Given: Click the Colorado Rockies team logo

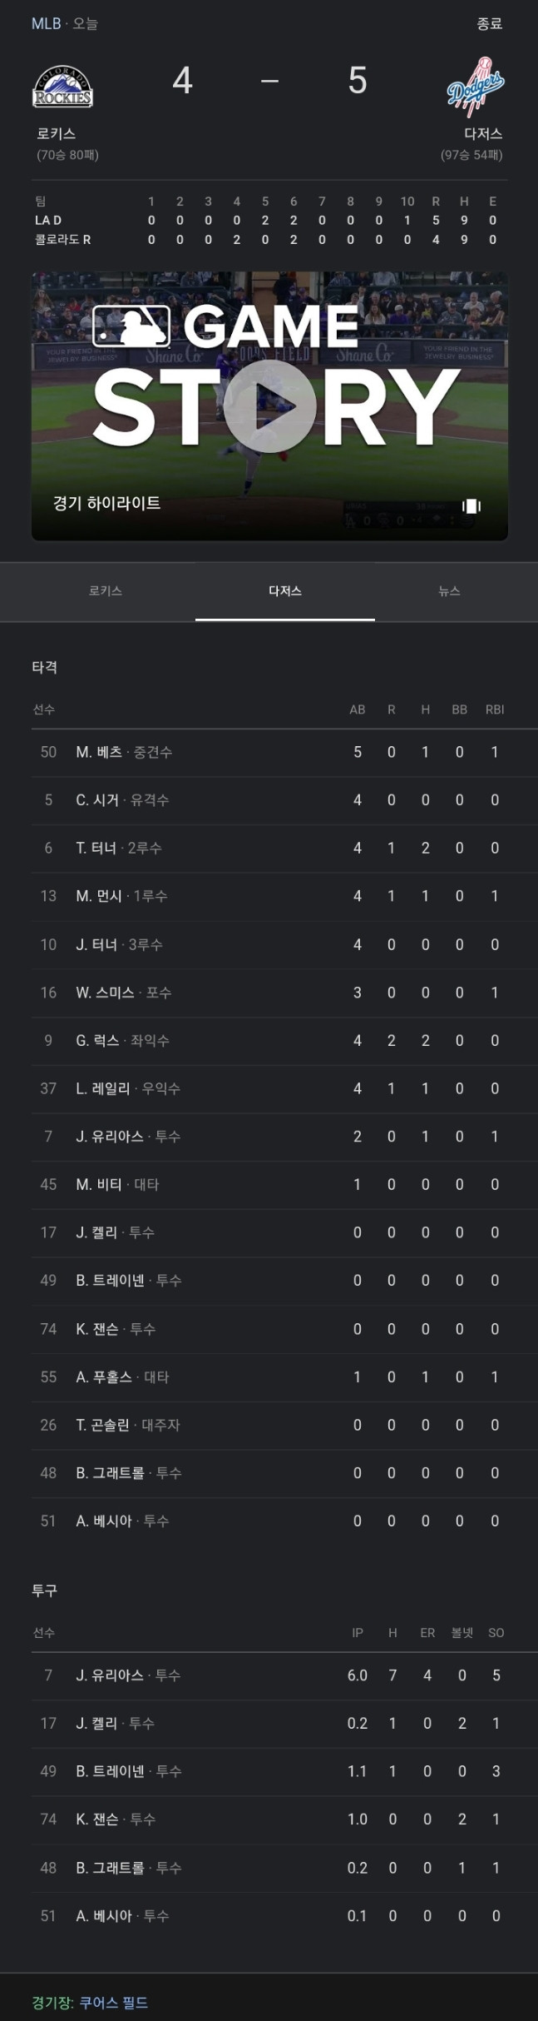Looking at the screenshot, I should point(62,87).
